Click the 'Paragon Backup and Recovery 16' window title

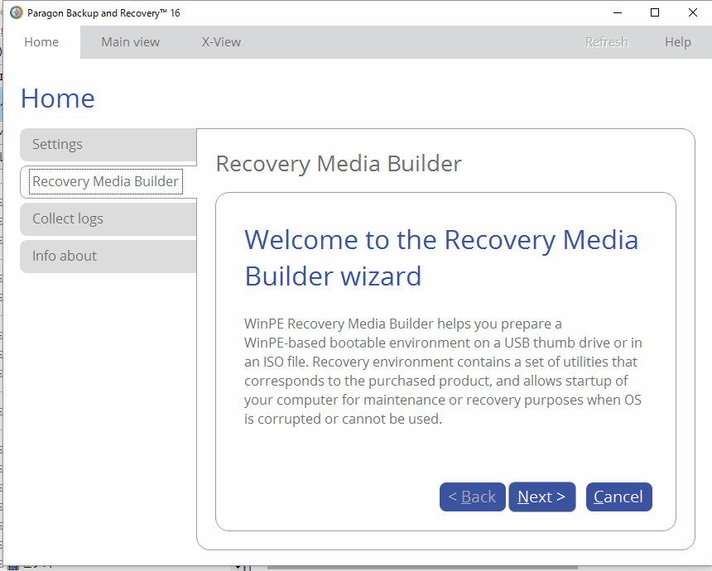click(x=103, y=13)
